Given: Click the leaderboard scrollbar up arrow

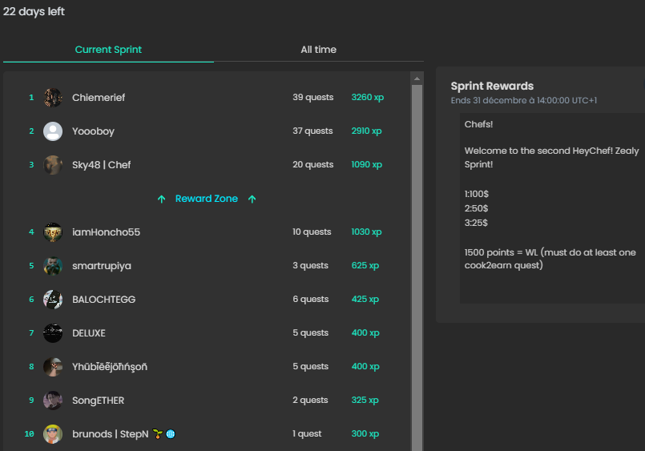Looking at the screenshot, I should point(417,79).
